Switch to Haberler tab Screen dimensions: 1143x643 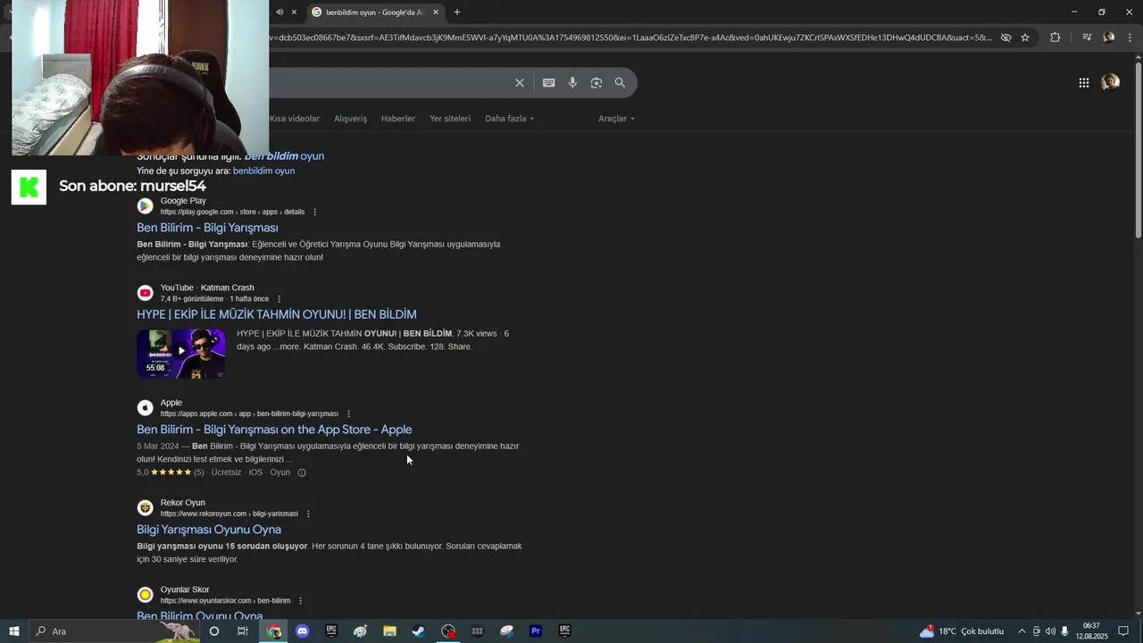(398, 119)
